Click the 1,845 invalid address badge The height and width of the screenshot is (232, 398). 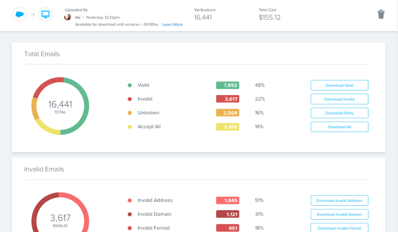(x=228, y=201)
